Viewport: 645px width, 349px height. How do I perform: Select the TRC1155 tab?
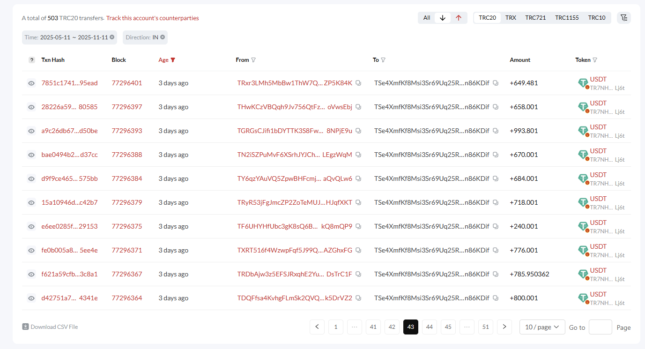[567, 17]
